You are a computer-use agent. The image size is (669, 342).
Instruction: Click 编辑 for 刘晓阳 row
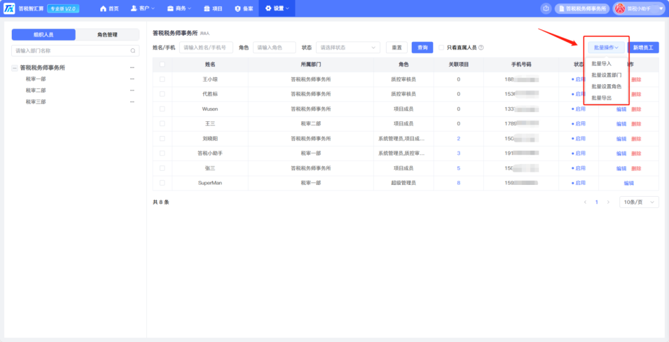(x=621, y=139)
